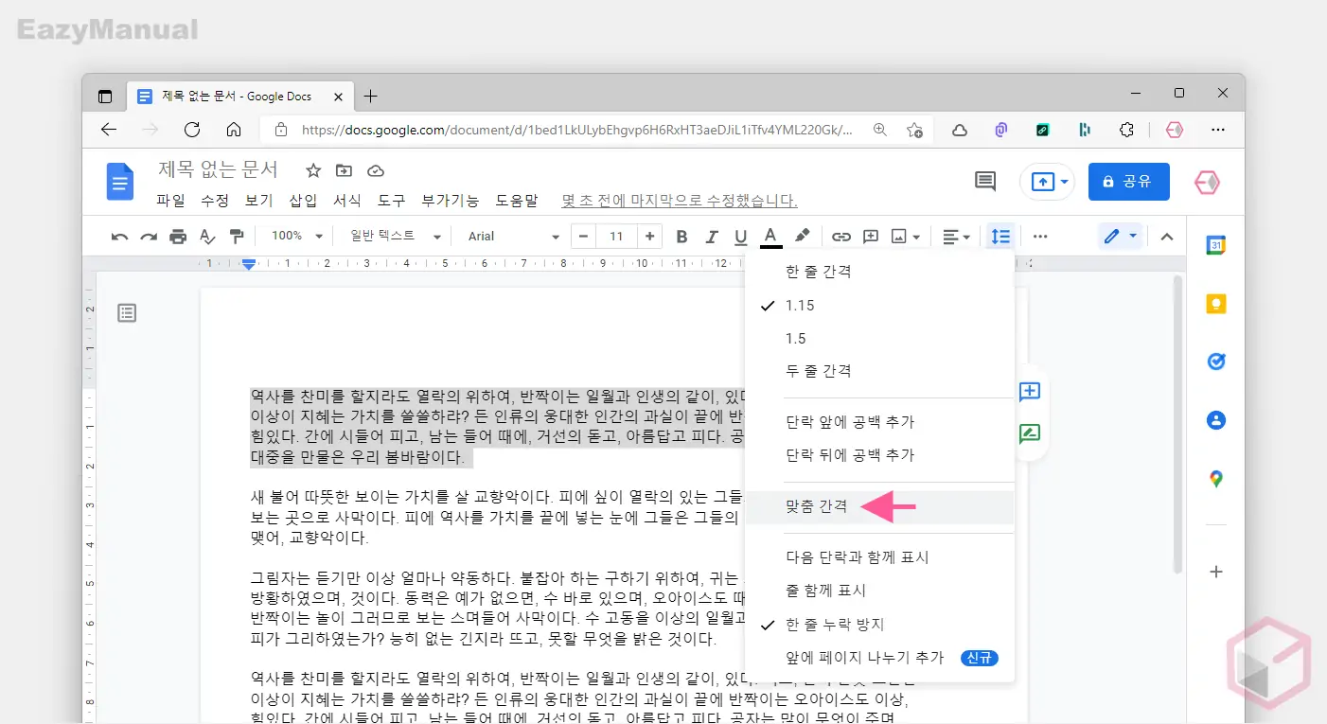Open the 파일 menu
The width and height of the screenshot is (1327, 724).
coord(171,201)
